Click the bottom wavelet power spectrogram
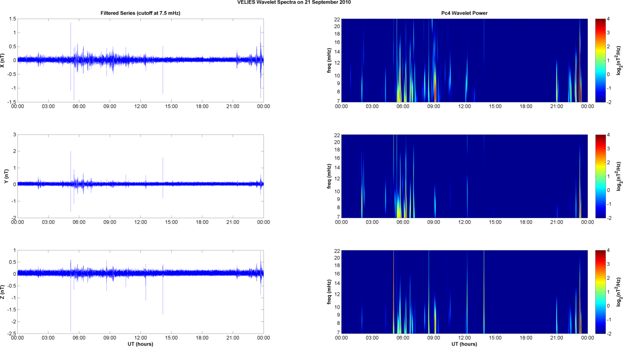 [464, 292]
